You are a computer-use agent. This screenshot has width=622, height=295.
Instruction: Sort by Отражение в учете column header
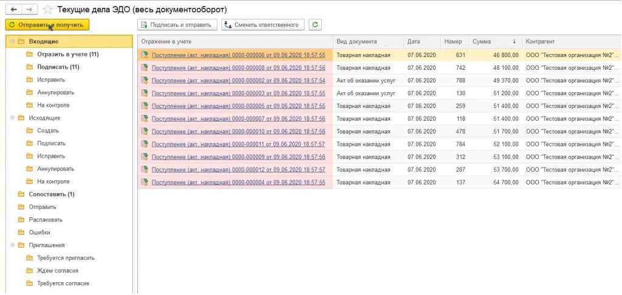(x=235, y=41)
